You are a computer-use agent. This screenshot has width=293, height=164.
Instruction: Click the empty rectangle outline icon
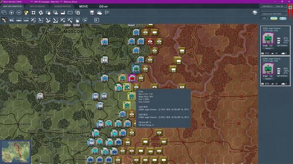pos(70,13)
